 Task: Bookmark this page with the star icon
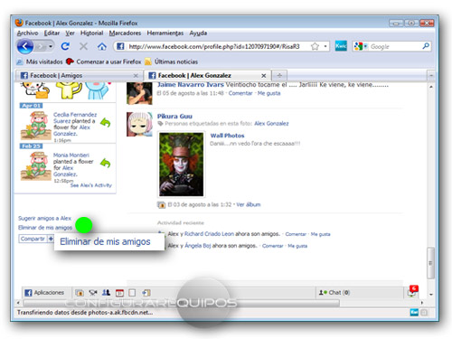coord(315,46)
